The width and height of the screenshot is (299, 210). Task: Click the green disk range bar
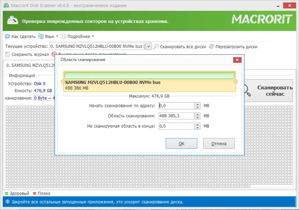(149, 76)
